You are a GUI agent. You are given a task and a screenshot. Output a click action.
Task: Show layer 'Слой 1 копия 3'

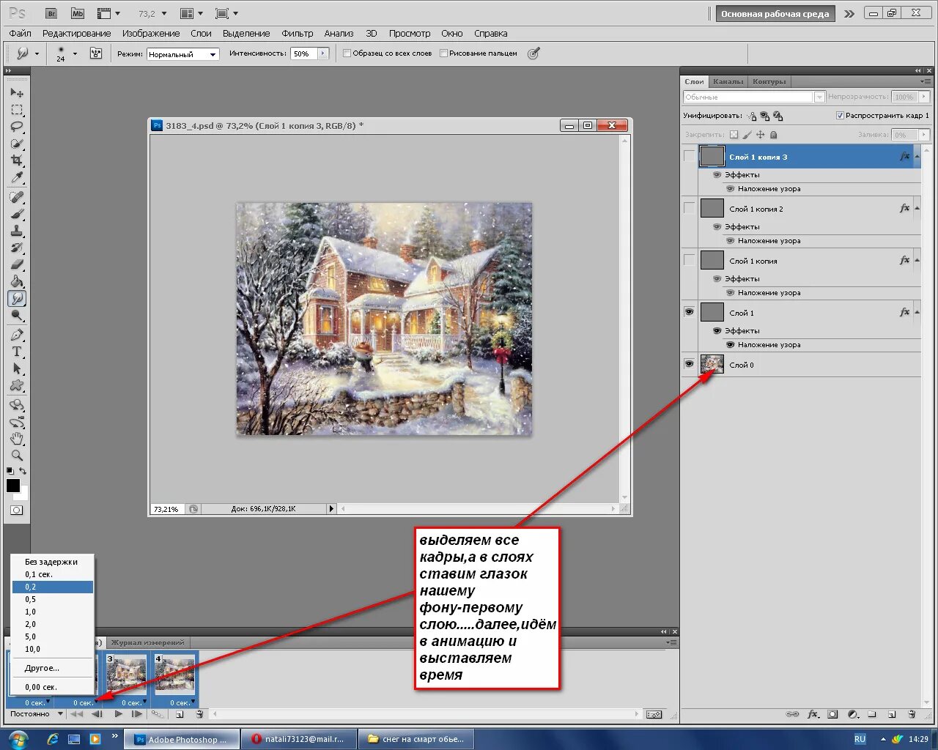coord(689,156)
